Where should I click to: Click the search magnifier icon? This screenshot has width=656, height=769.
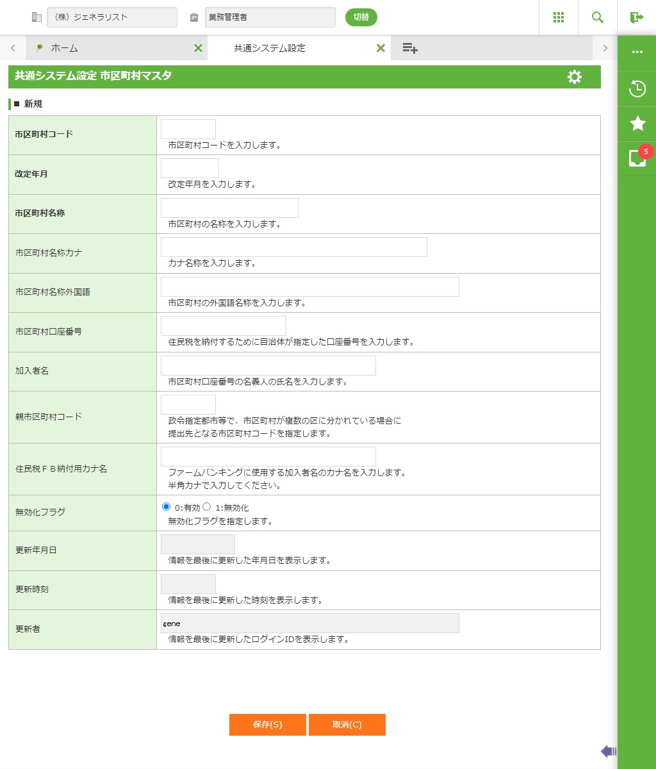click(598, 17)
